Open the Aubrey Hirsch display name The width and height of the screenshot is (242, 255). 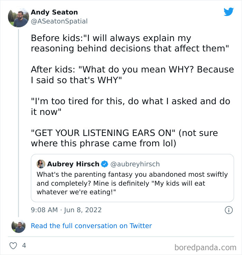point(73,164)
